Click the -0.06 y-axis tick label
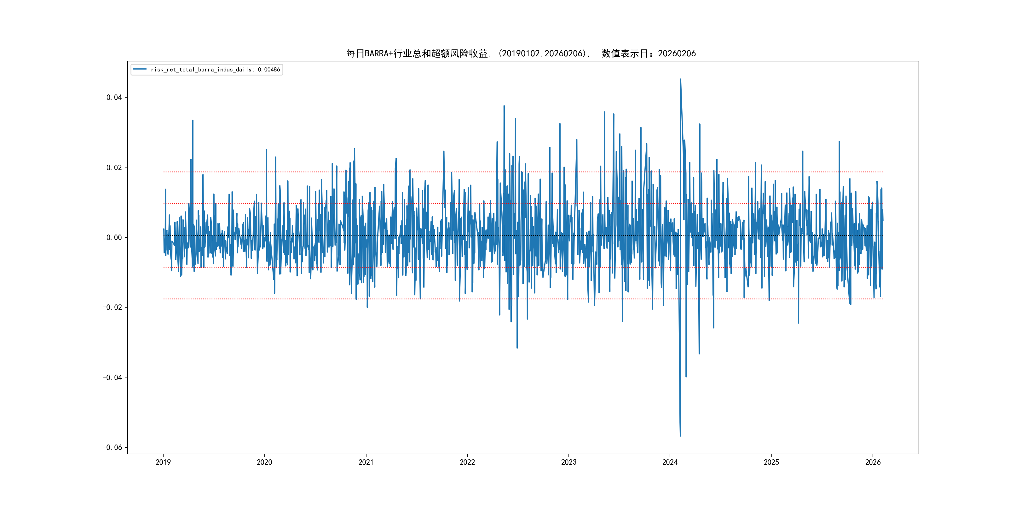The height and width of the screenshot is (510, 1021). coord(112,447)
